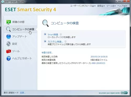This screenshot has height=97, width=131.
Task: Click the play arrow next to Smart検査
Action: [x=45, y=34]
